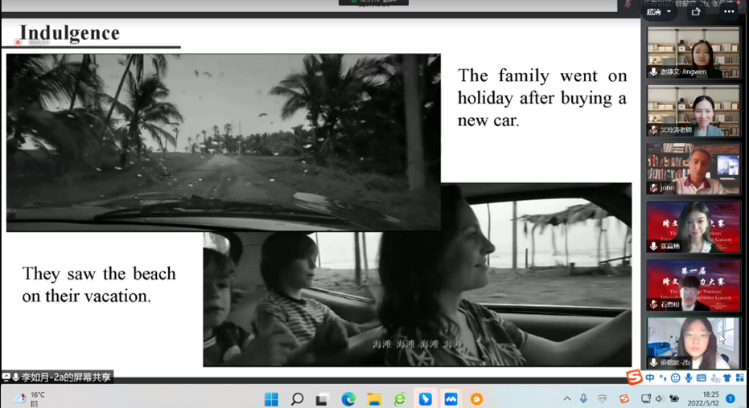Viewport: 749px width, 408px height.
Task: Click the Sogou icon in system tray
Action: (x=623, y=398)
